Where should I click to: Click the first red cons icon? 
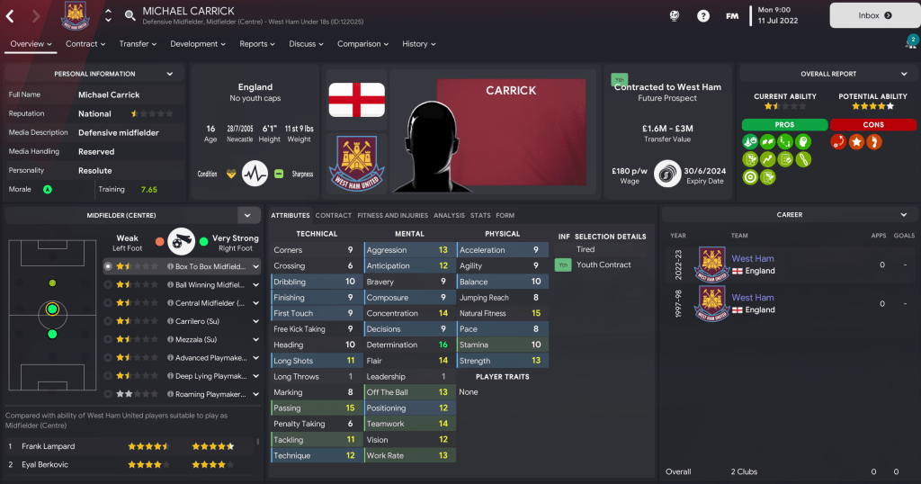pos(838,141)
